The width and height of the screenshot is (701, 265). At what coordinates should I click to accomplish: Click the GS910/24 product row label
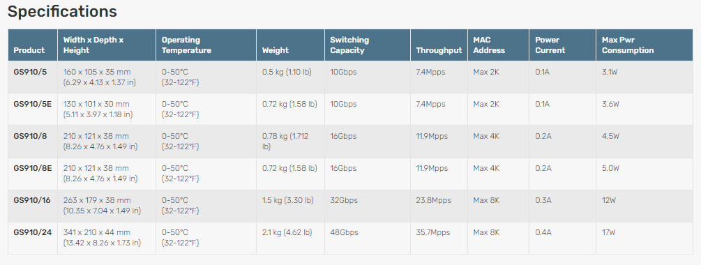click(x=32, y=233)
